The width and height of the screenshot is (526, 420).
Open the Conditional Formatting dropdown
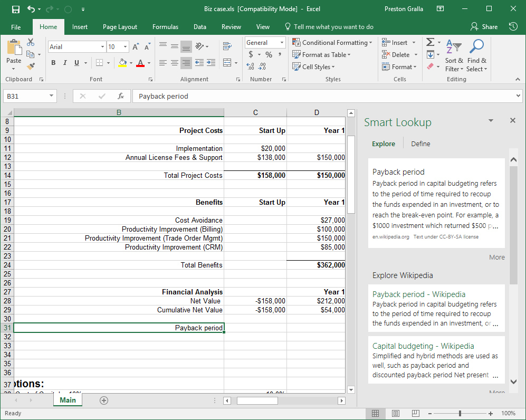[x=332, y=43]
